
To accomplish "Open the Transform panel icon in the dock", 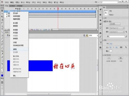I will pos(100,28).
